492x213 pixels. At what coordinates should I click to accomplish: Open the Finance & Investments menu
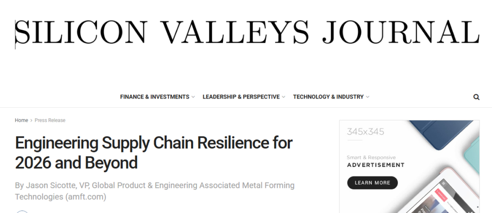point(154,97)
